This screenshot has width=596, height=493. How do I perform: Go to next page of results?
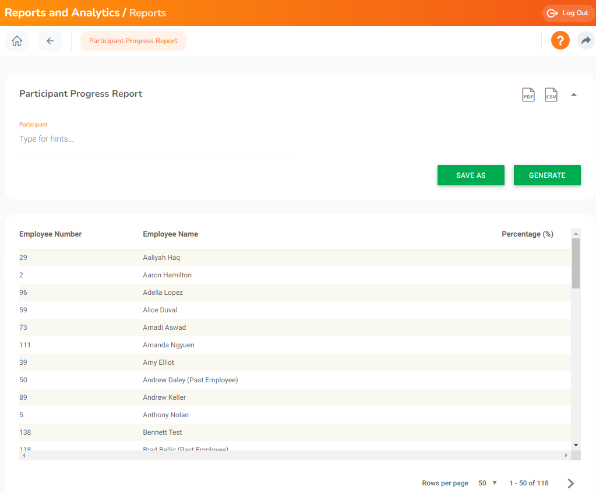click(x=570, y=483)
